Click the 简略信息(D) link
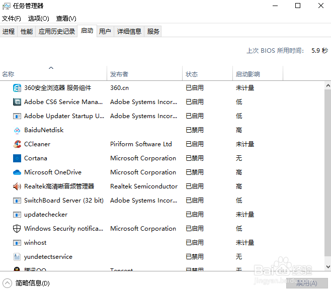Screen dimensions: 331x292 33,283
